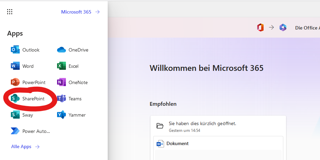Close the app launcher waffle grid
The height and width of the screenshot is (160, 320).
pyautogui.click(x=10, y=12)
